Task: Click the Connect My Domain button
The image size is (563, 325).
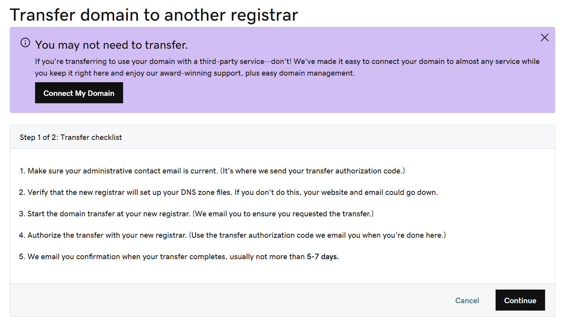Action: coord(79,93)
